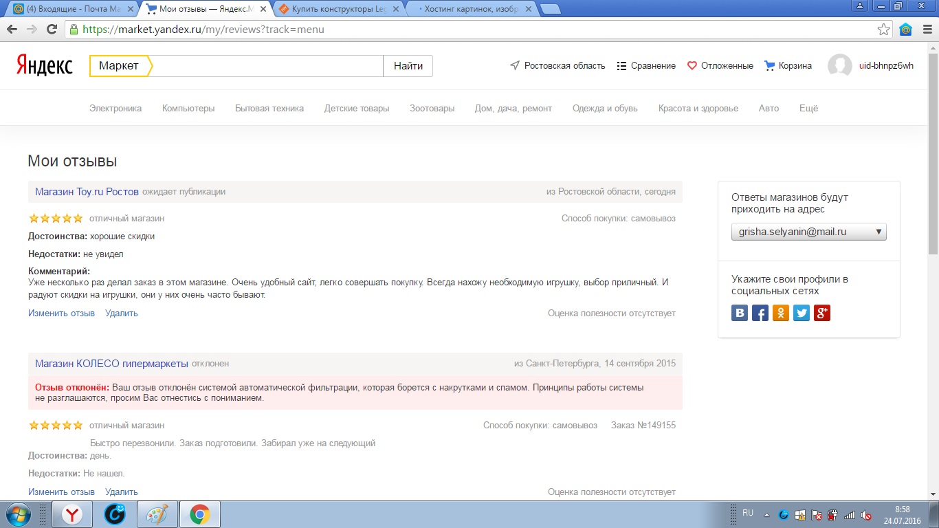This screenshot has height=528, width=939.
Task: Open Paint from the taskbar
Action: [x=157, y=514]
